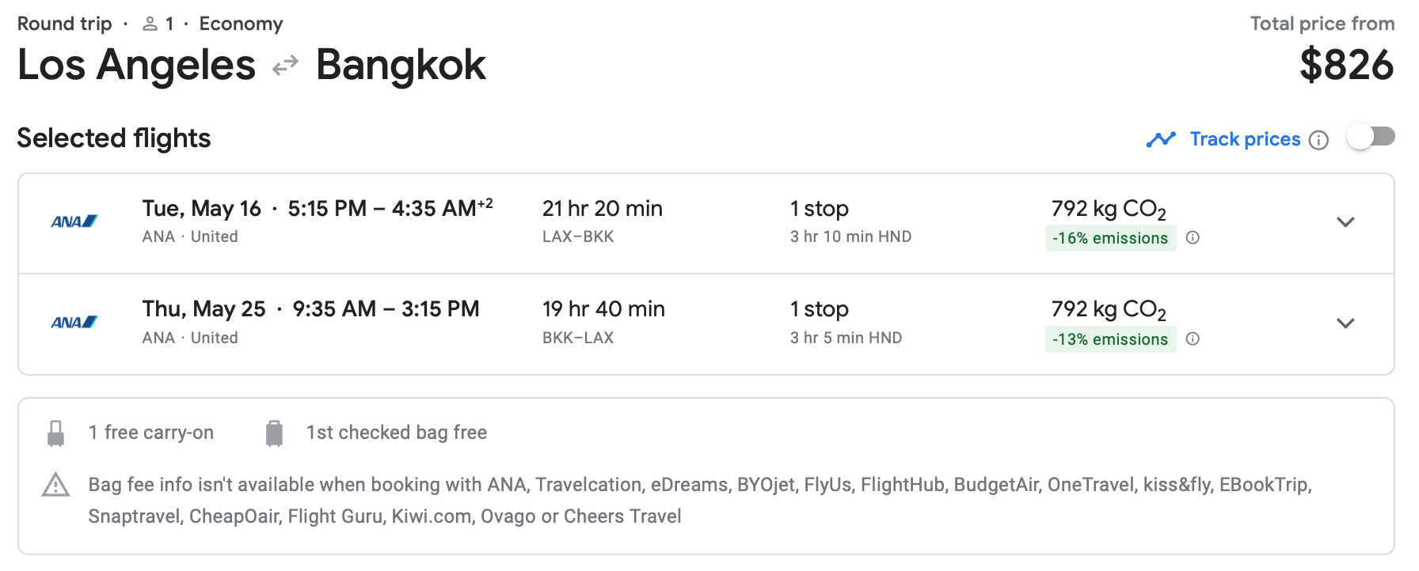Image resolution: width=1419 pixels, height=571 pixels.
Task: Expand the Tue, May 16 flight details
Action: (1345, 222)
